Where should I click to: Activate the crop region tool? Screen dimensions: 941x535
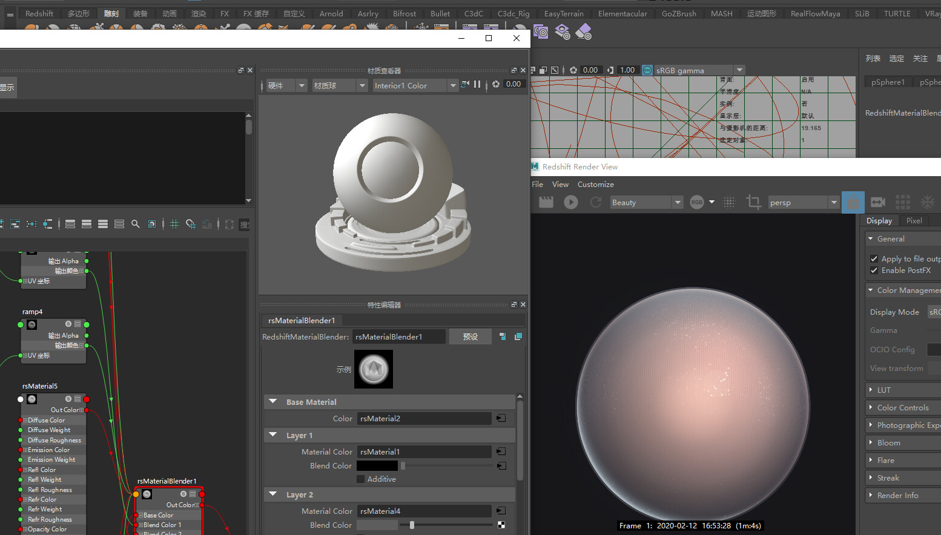click(x=753, y=202)
